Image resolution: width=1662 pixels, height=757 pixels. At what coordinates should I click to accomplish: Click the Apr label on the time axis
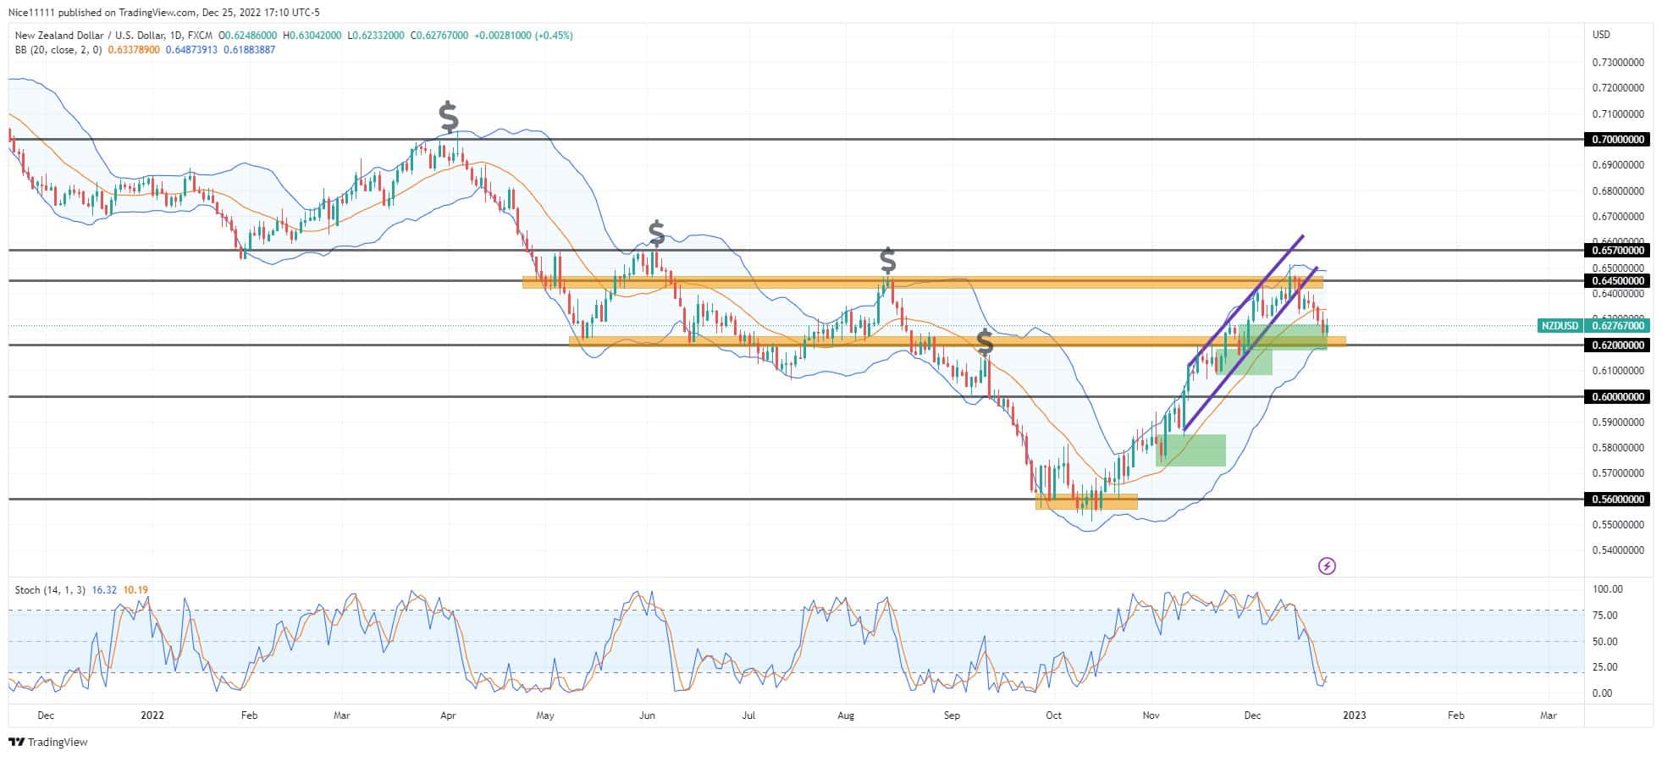coord(448,716)
